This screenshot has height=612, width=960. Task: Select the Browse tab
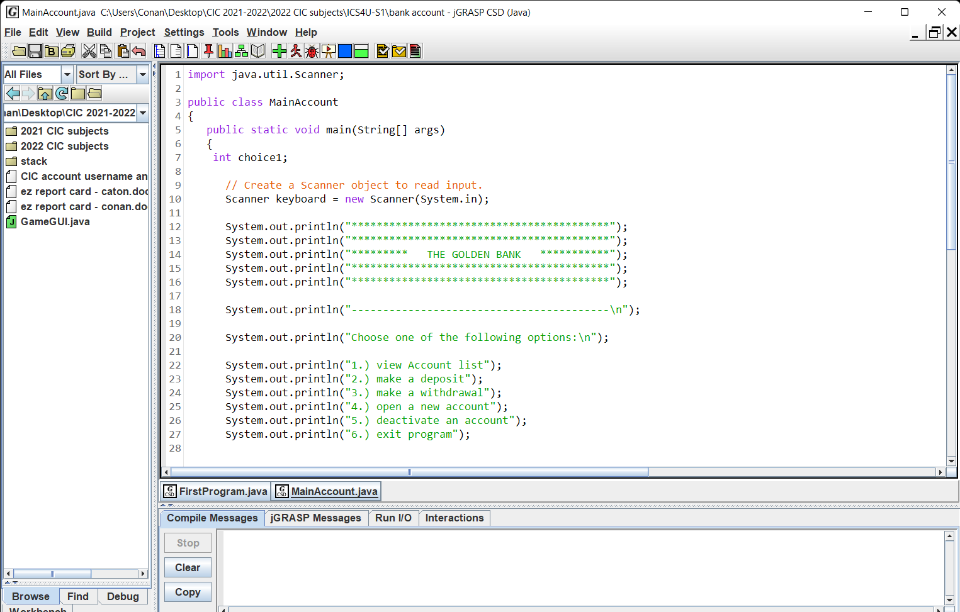[31, 596]
